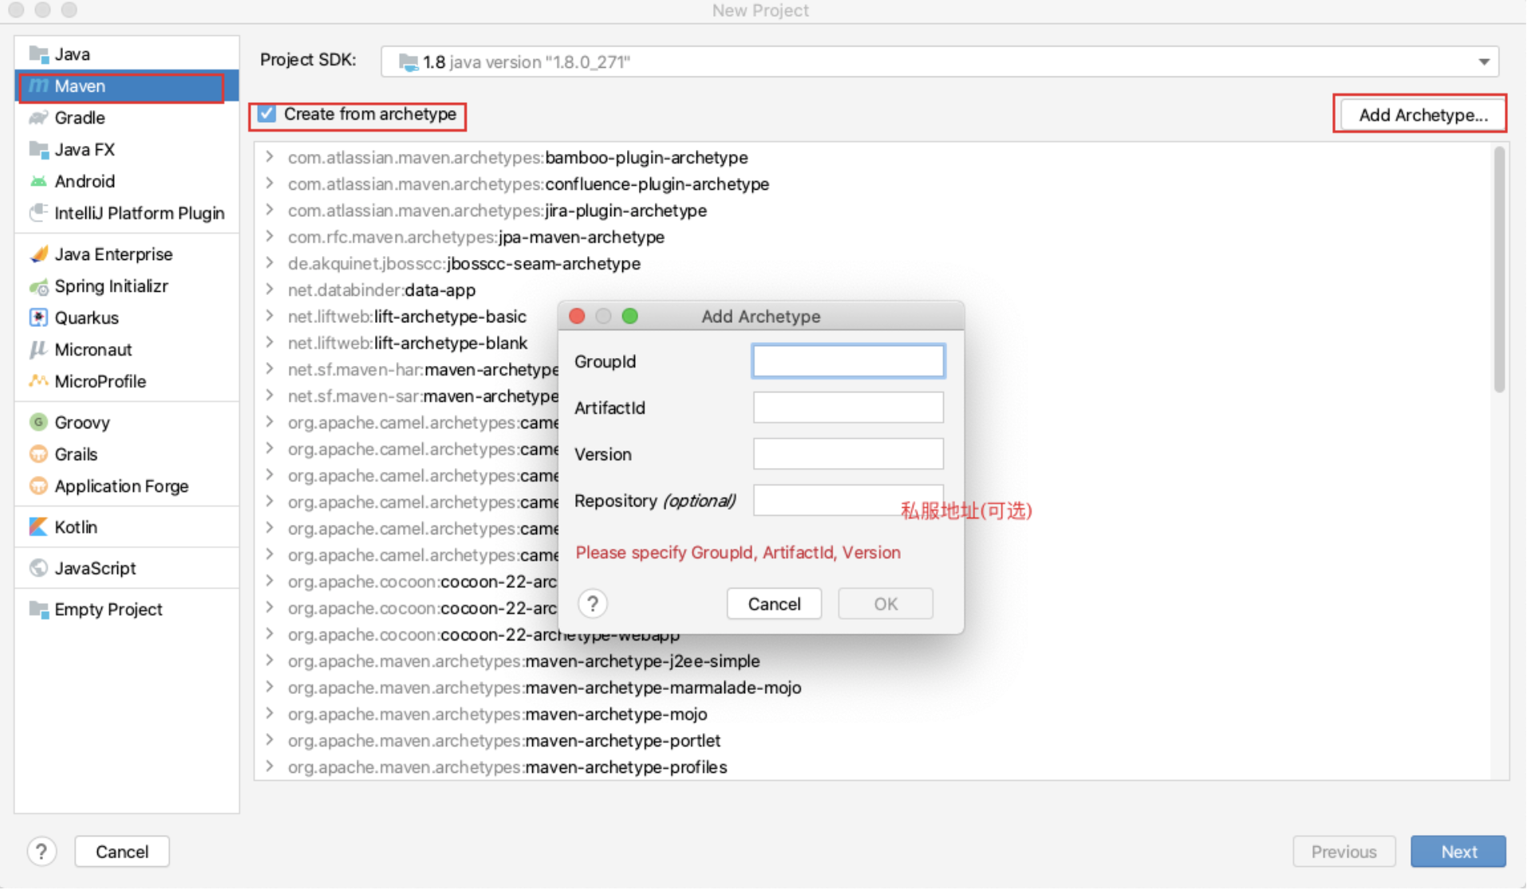Focus the Repository optional input field
1527x890 pixels.
[848, 500]
